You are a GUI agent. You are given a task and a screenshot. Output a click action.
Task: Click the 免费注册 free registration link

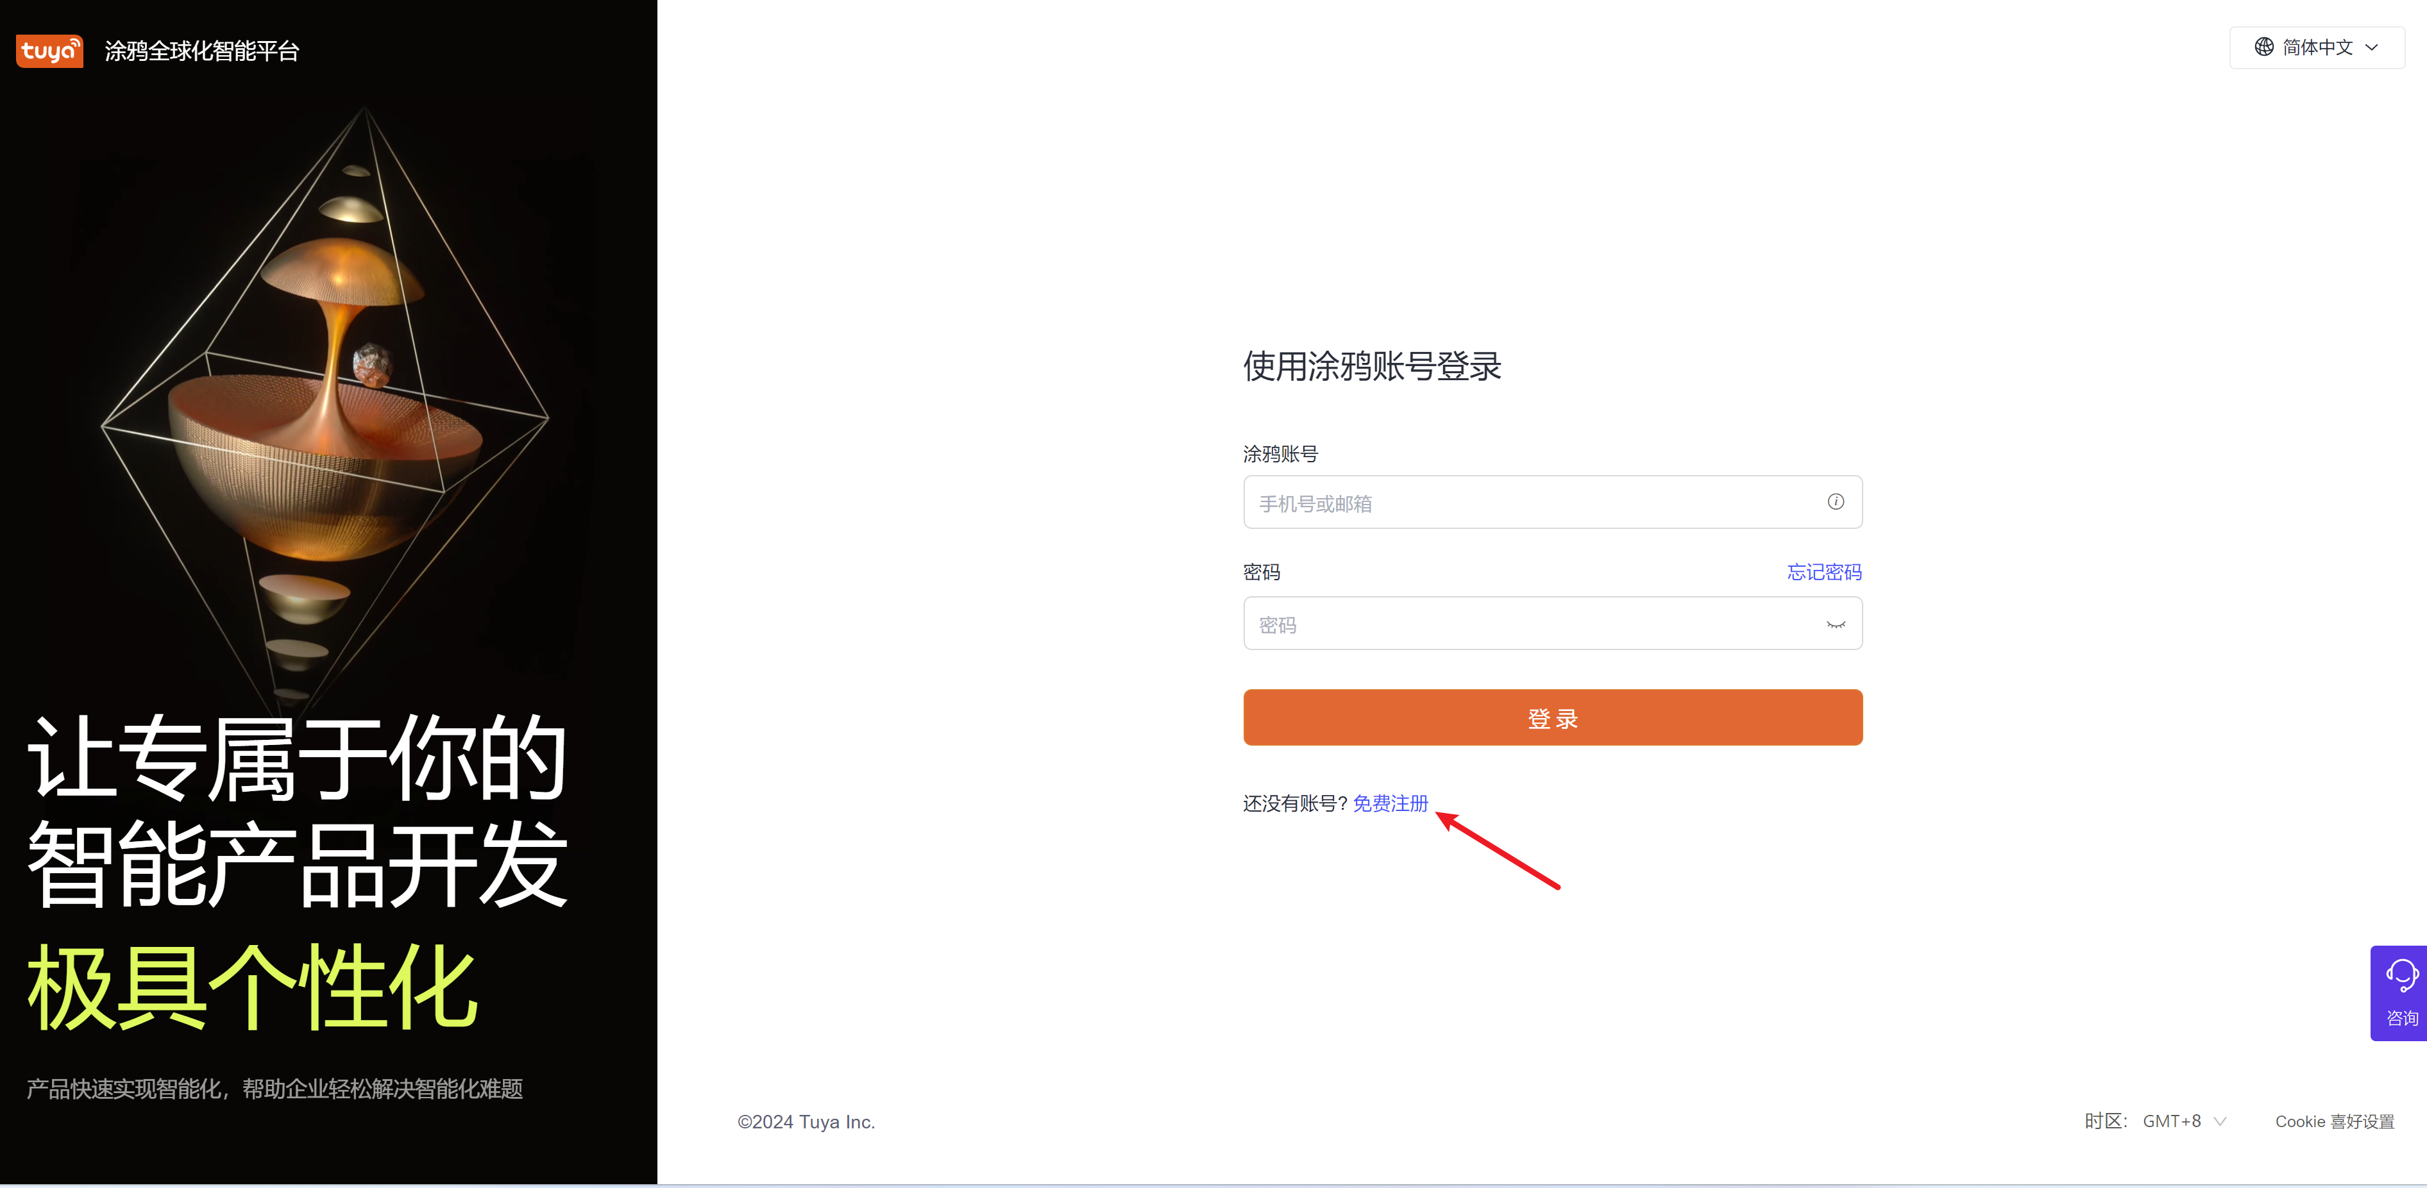point(1390,803)
